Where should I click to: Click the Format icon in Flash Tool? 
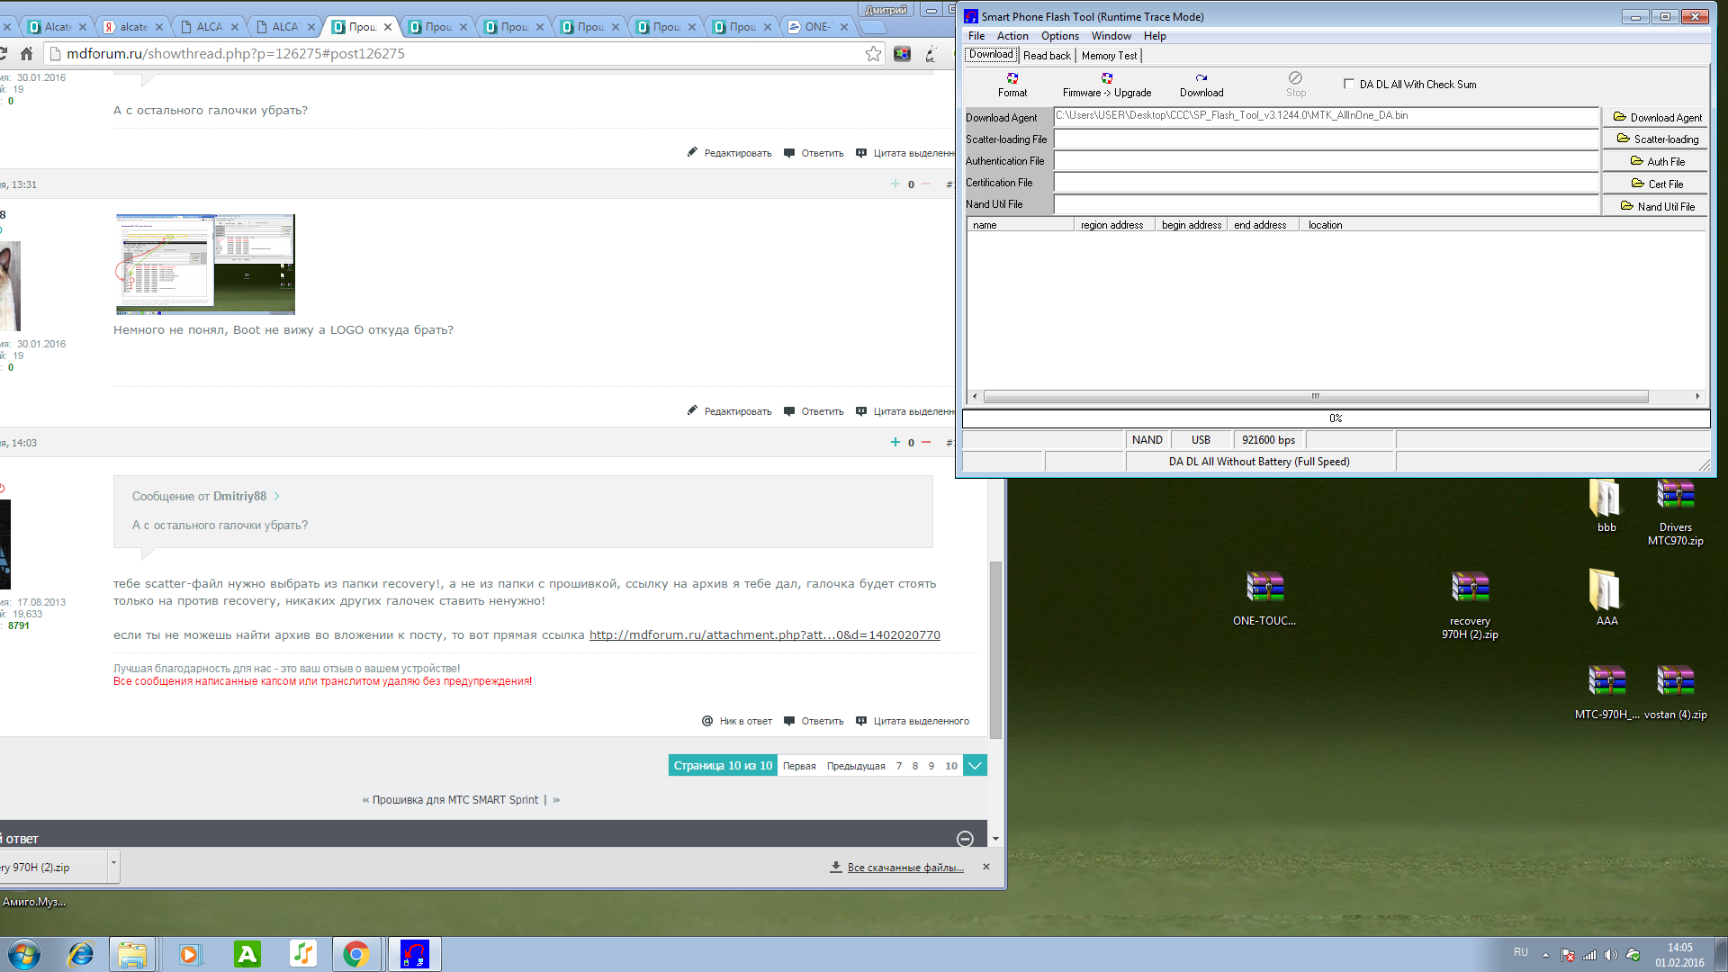(x=1012, y=79)
